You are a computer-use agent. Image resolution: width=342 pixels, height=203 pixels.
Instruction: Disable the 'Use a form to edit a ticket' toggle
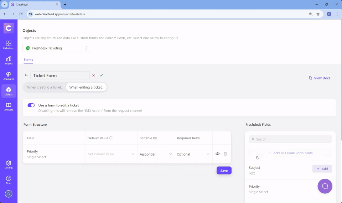[31, 105]
